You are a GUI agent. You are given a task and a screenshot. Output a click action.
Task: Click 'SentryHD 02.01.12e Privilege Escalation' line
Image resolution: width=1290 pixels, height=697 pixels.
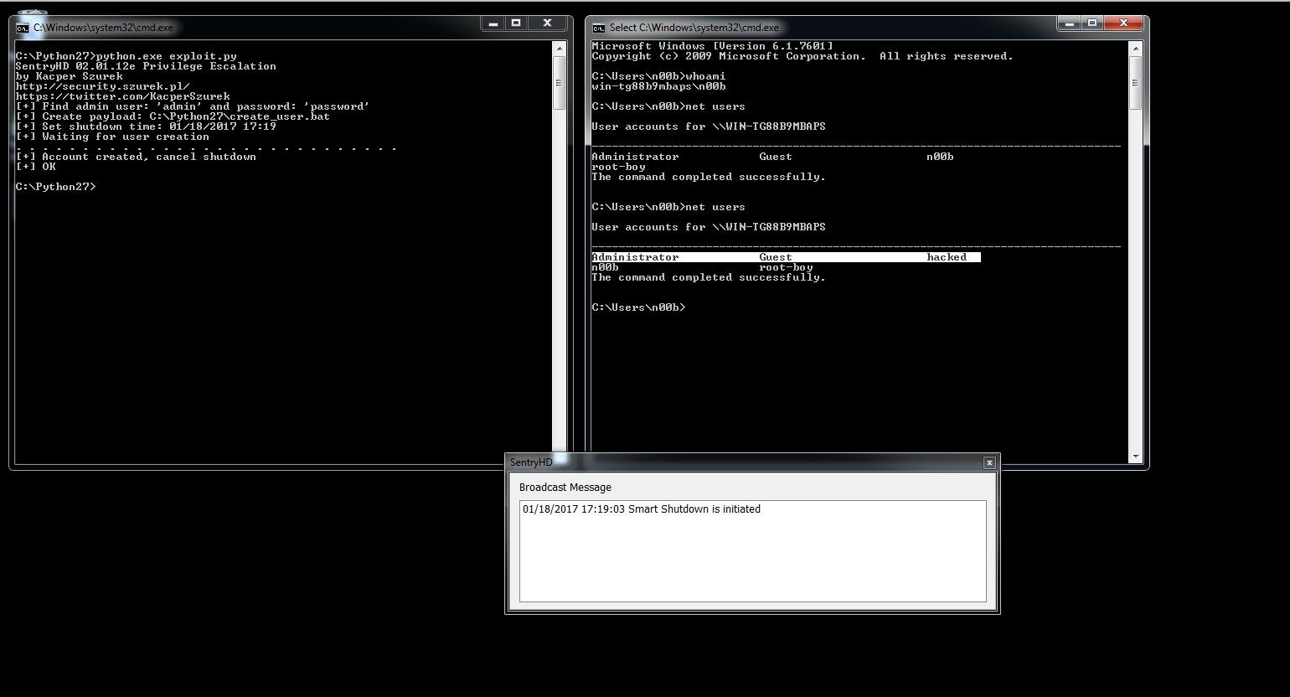coord(146,66)
